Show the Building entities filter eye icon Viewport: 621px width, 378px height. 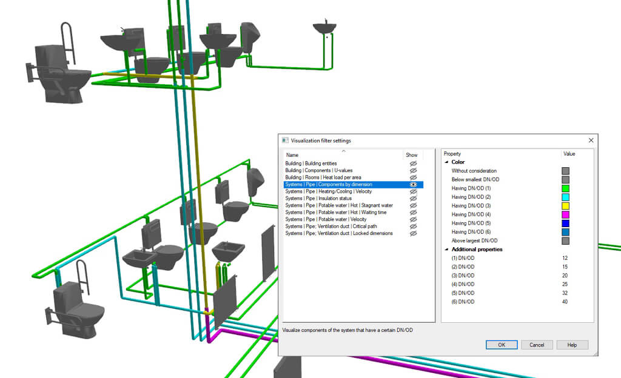[414, 164]
